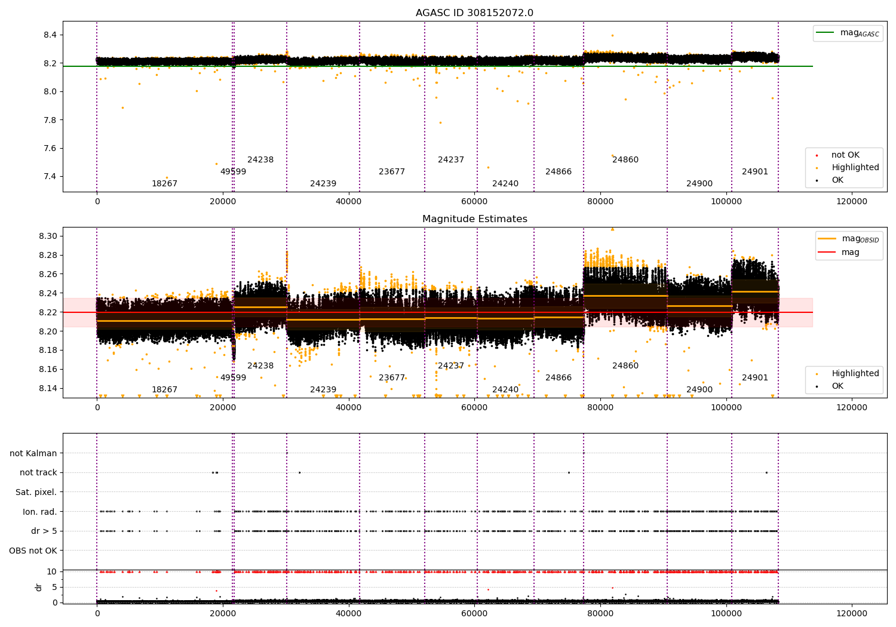This screenshot has height=627, width=896.
Task: Click the rotated 'dr' y-axis label
Action: tap(39, 587)
